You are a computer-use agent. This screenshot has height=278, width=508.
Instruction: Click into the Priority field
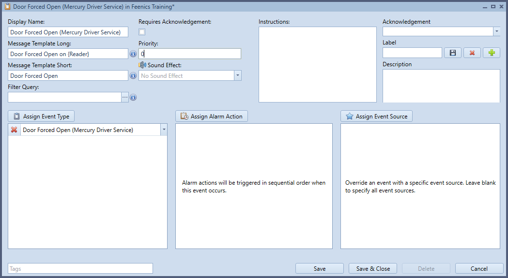tap(190, 54)
